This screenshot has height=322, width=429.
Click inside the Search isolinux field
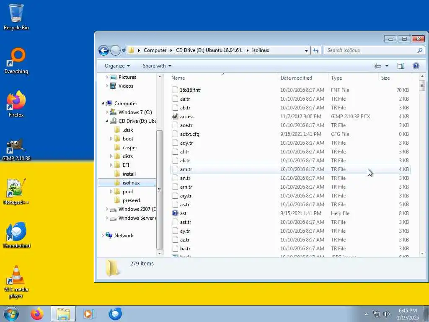click(x=370, y=50)
